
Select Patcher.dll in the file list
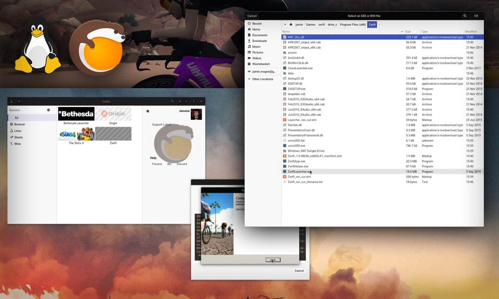pos(383,125)
